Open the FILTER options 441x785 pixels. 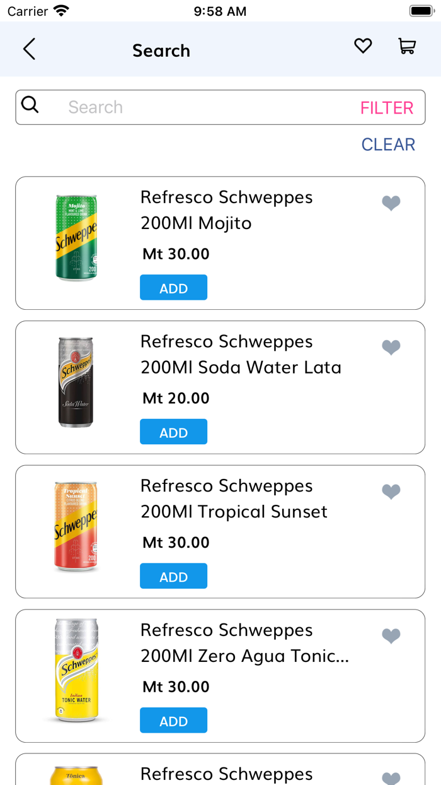click(386, 107)
